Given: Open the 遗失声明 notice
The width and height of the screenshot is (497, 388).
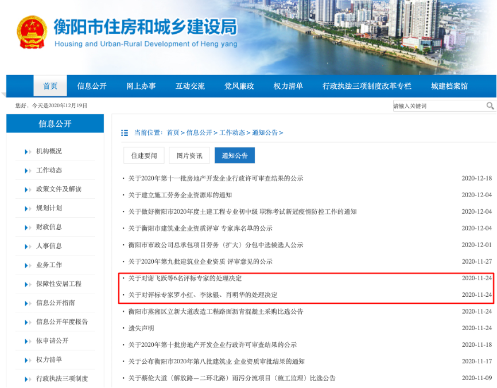Looking at the screenshot, I should (x=141, y=328).
